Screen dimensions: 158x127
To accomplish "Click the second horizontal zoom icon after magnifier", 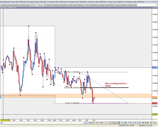I will pos(133,123).
